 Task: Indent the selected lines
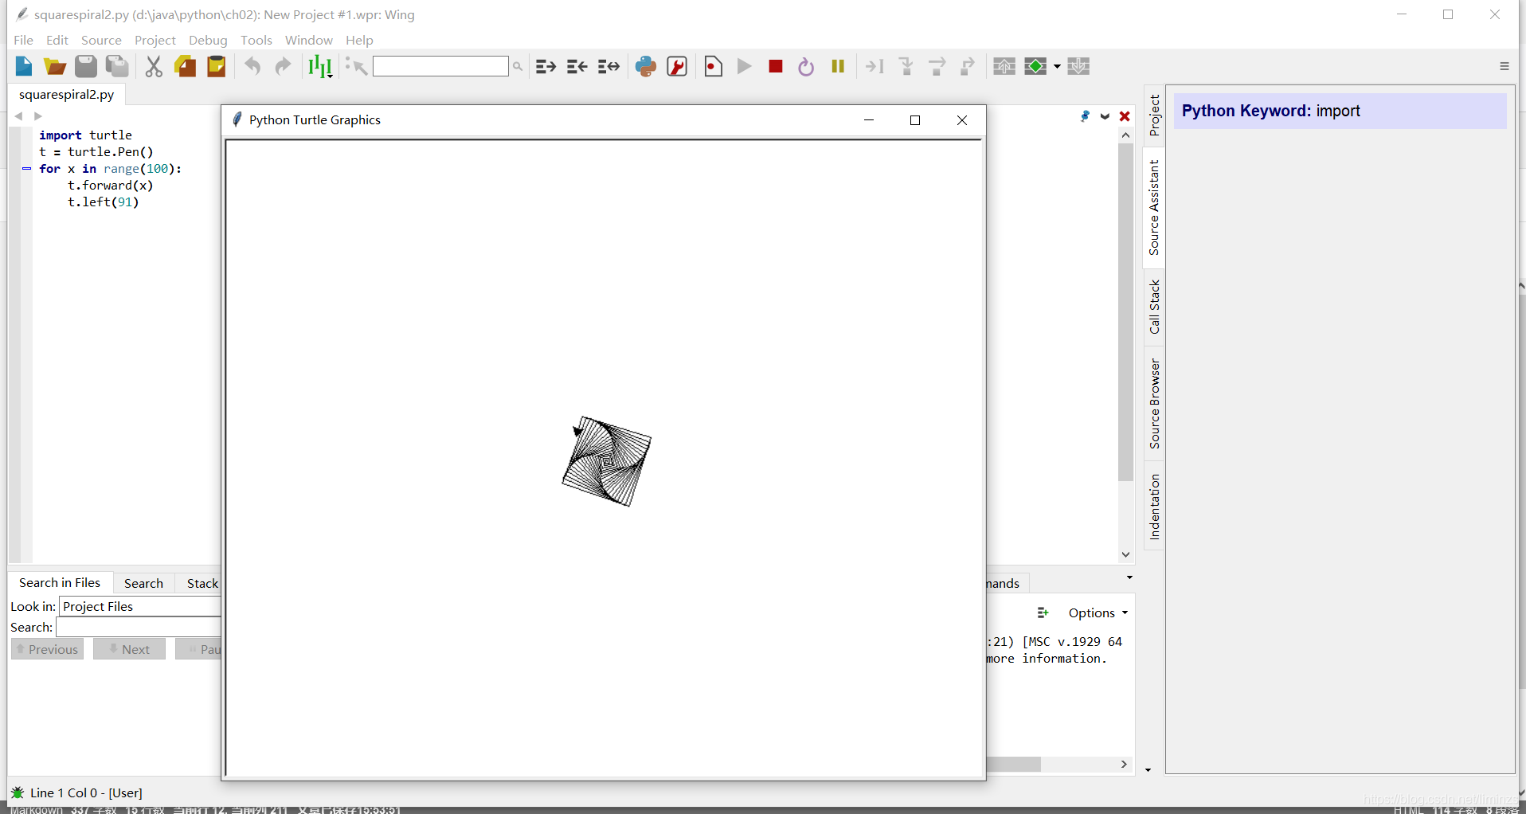click(x=546, y=66)
